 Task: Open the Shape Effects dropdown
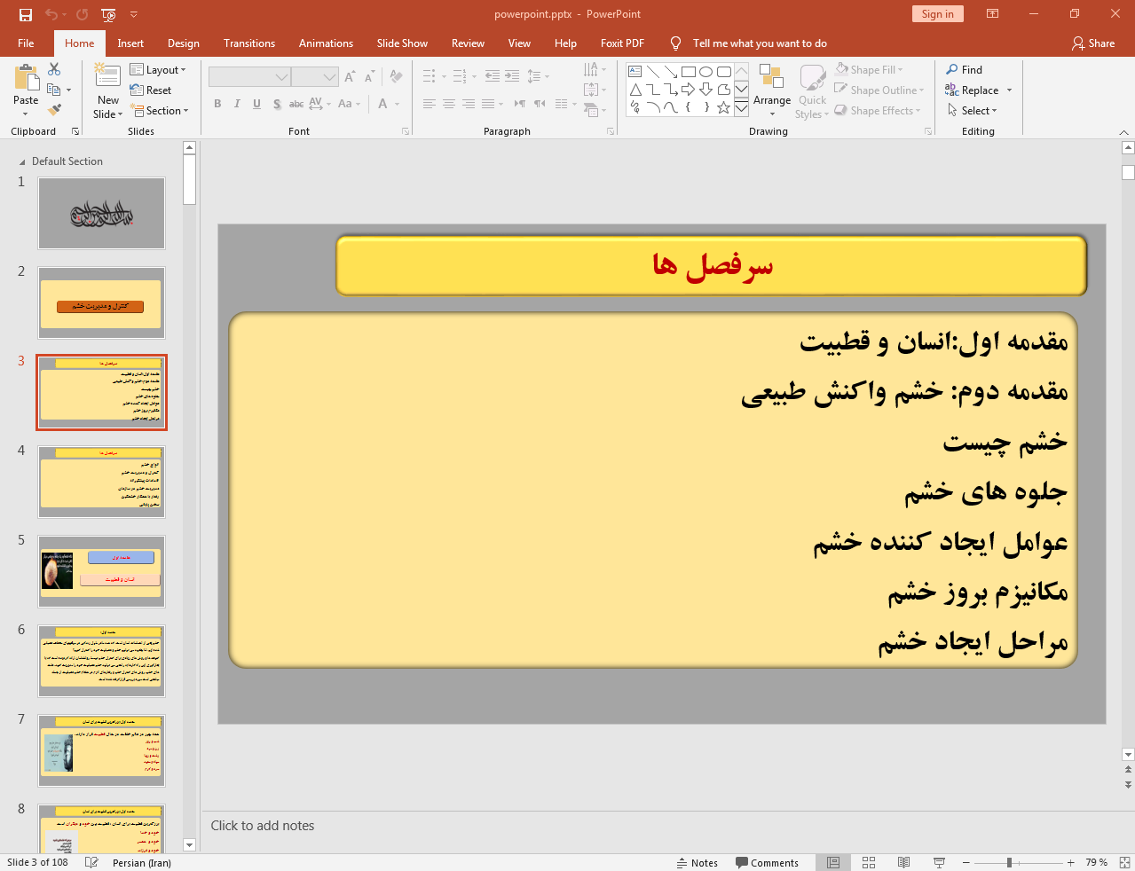point(878,110)
